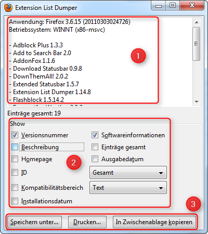Click the Extension List Dumper 1.14.8 line
The width and height of the screenshot is (208, 234).
point(50,92)
